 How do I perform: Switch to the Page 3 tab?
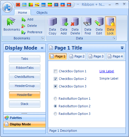pyautogui.click(x=96, y=56)
